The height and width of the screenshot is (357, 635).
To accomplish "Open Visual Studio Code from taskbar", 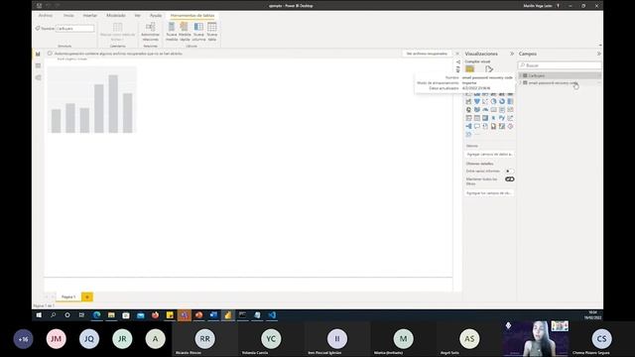I will 272,315.
